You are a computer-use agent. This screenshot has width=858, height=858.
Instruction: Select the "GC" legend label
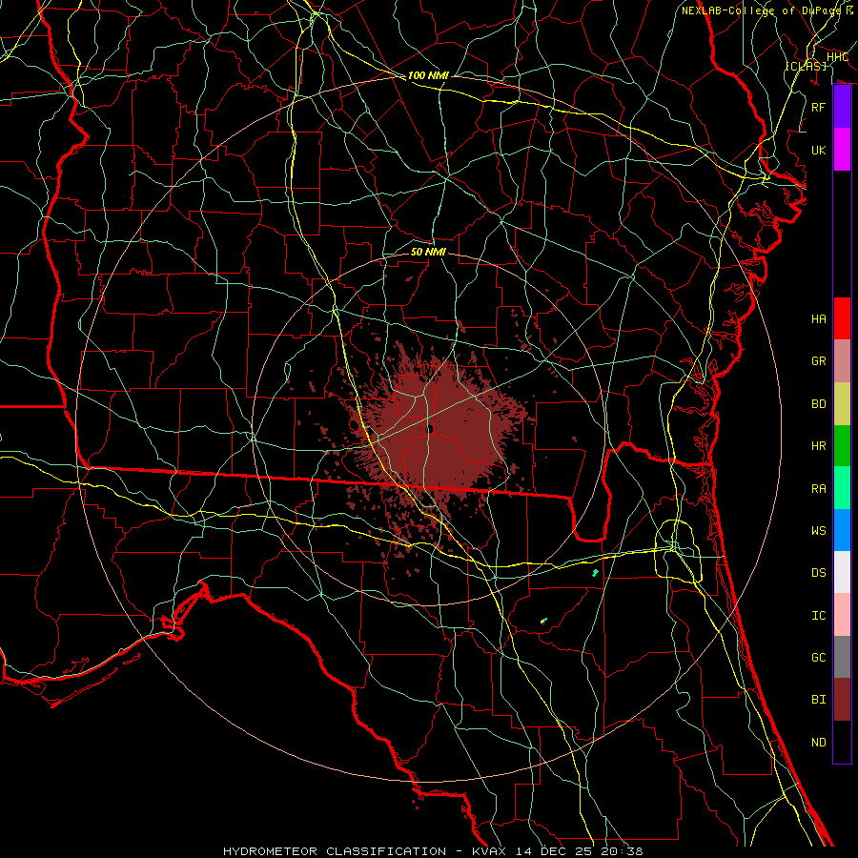(818, 658)
